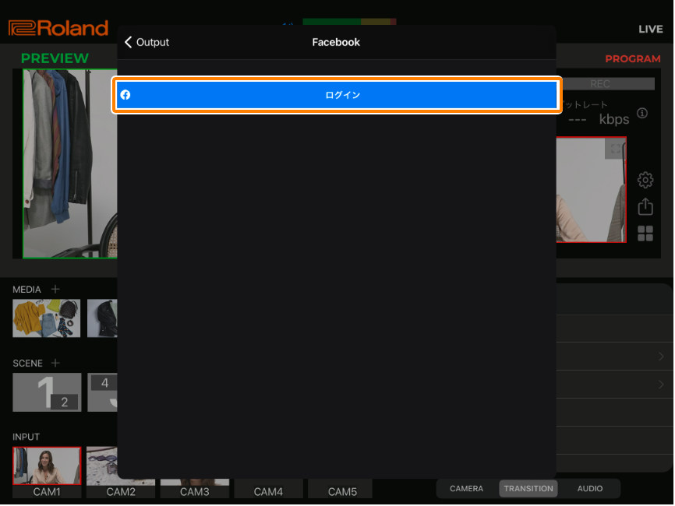Click the REC button
The height and width of the screenshot is (506, 675).
(606, 84)
